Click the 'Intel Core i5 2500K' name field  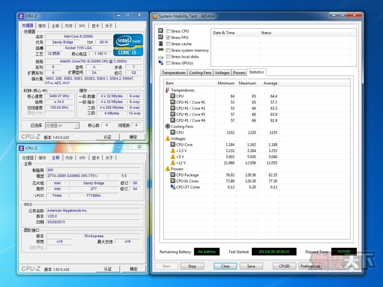point(79,36)
